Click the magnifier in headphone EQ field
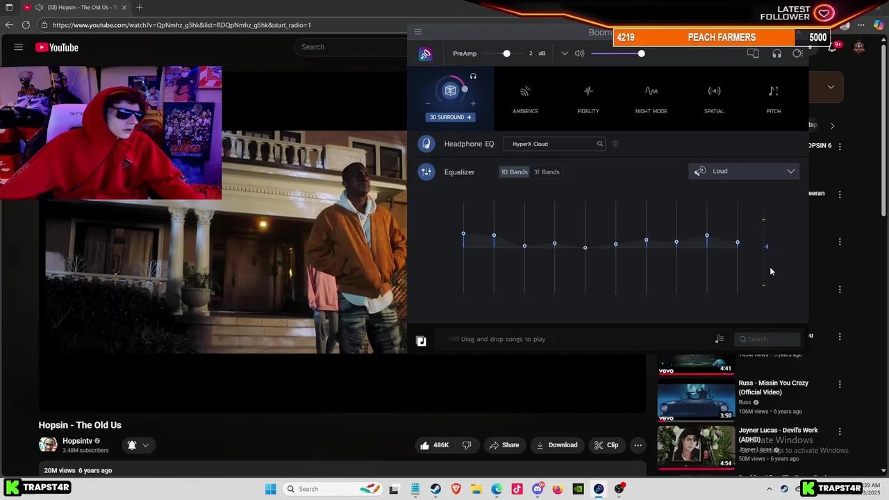The width and height of the screenshot is (889, 500). [600, 144]
